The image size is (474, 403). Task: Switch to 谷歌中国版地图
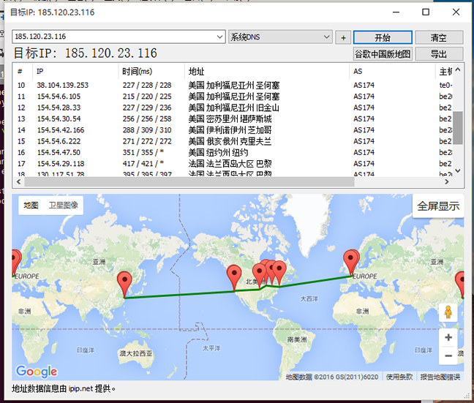(383, 54)
